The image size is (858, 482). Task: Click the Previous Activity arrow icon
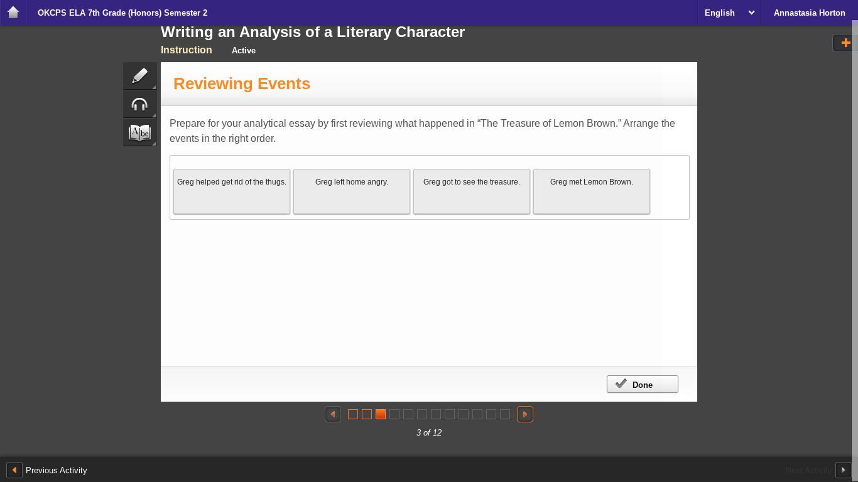[14, 470]
